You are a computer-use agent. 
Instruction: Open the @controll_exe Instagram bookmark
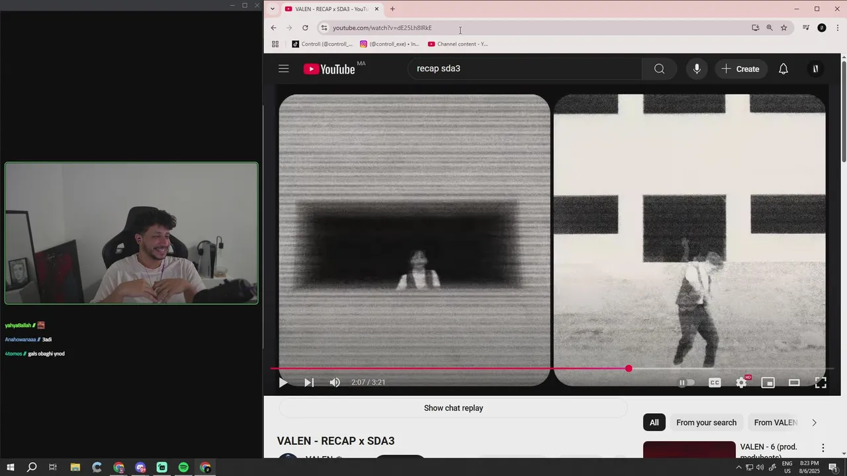pos(390,44)
